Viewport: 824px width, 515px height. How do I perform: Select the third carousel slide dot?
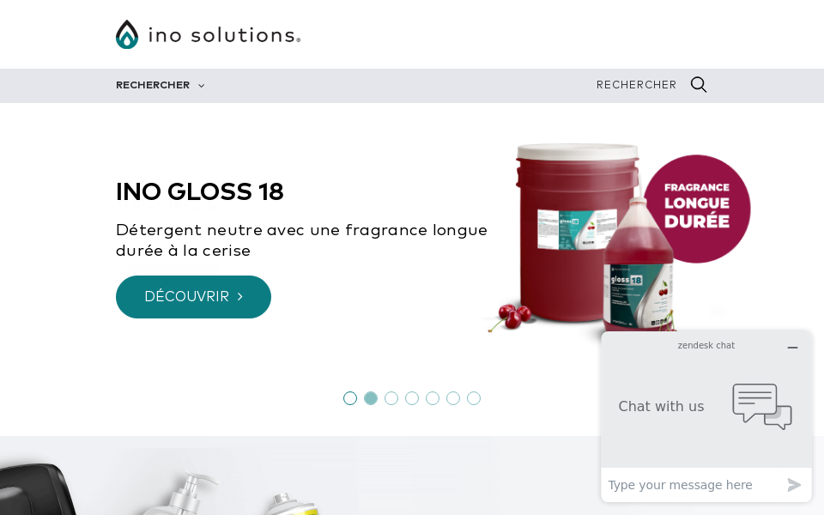click(x=391, y=398)
